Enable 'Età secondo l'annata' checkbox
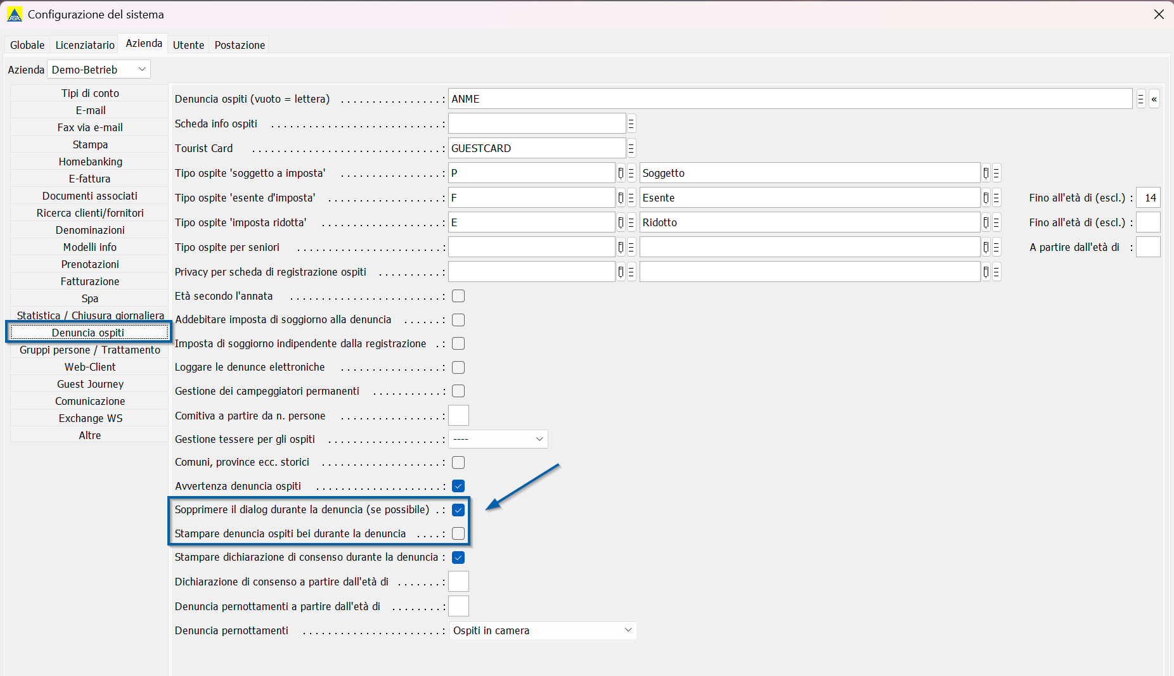 click(458, 296)
